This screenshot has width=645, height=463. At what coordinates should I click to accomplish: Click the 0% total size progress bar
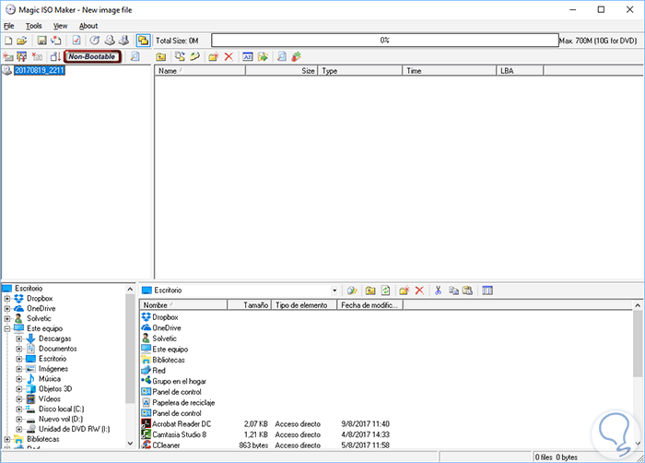coord(384,41)
